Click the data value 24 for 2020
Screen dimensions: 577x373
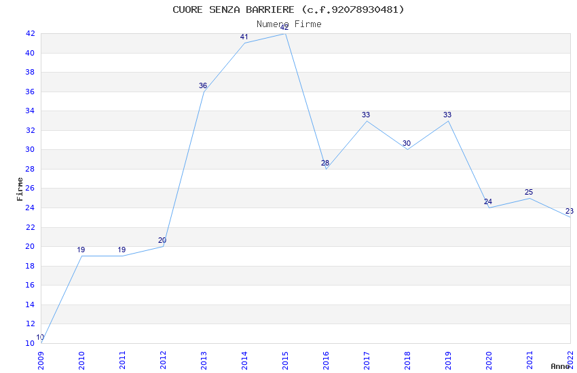click(x=488, y=201)
